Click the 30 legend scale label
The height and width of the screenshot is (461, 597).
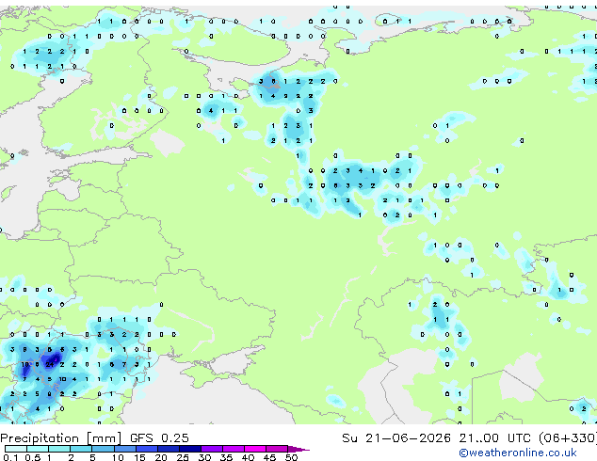pyautogui.click(x=204, y=457)
